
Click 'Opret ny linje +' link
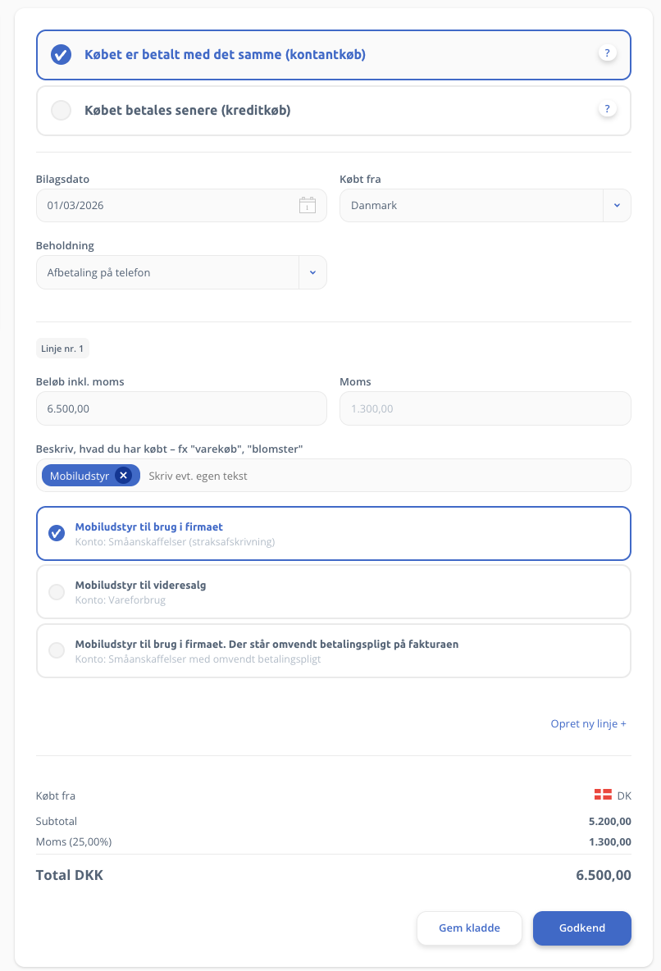point(588,724)
